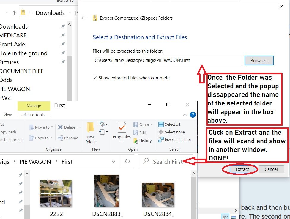
Task: Refresh the First folder view
Action: [x=127, y=161]
